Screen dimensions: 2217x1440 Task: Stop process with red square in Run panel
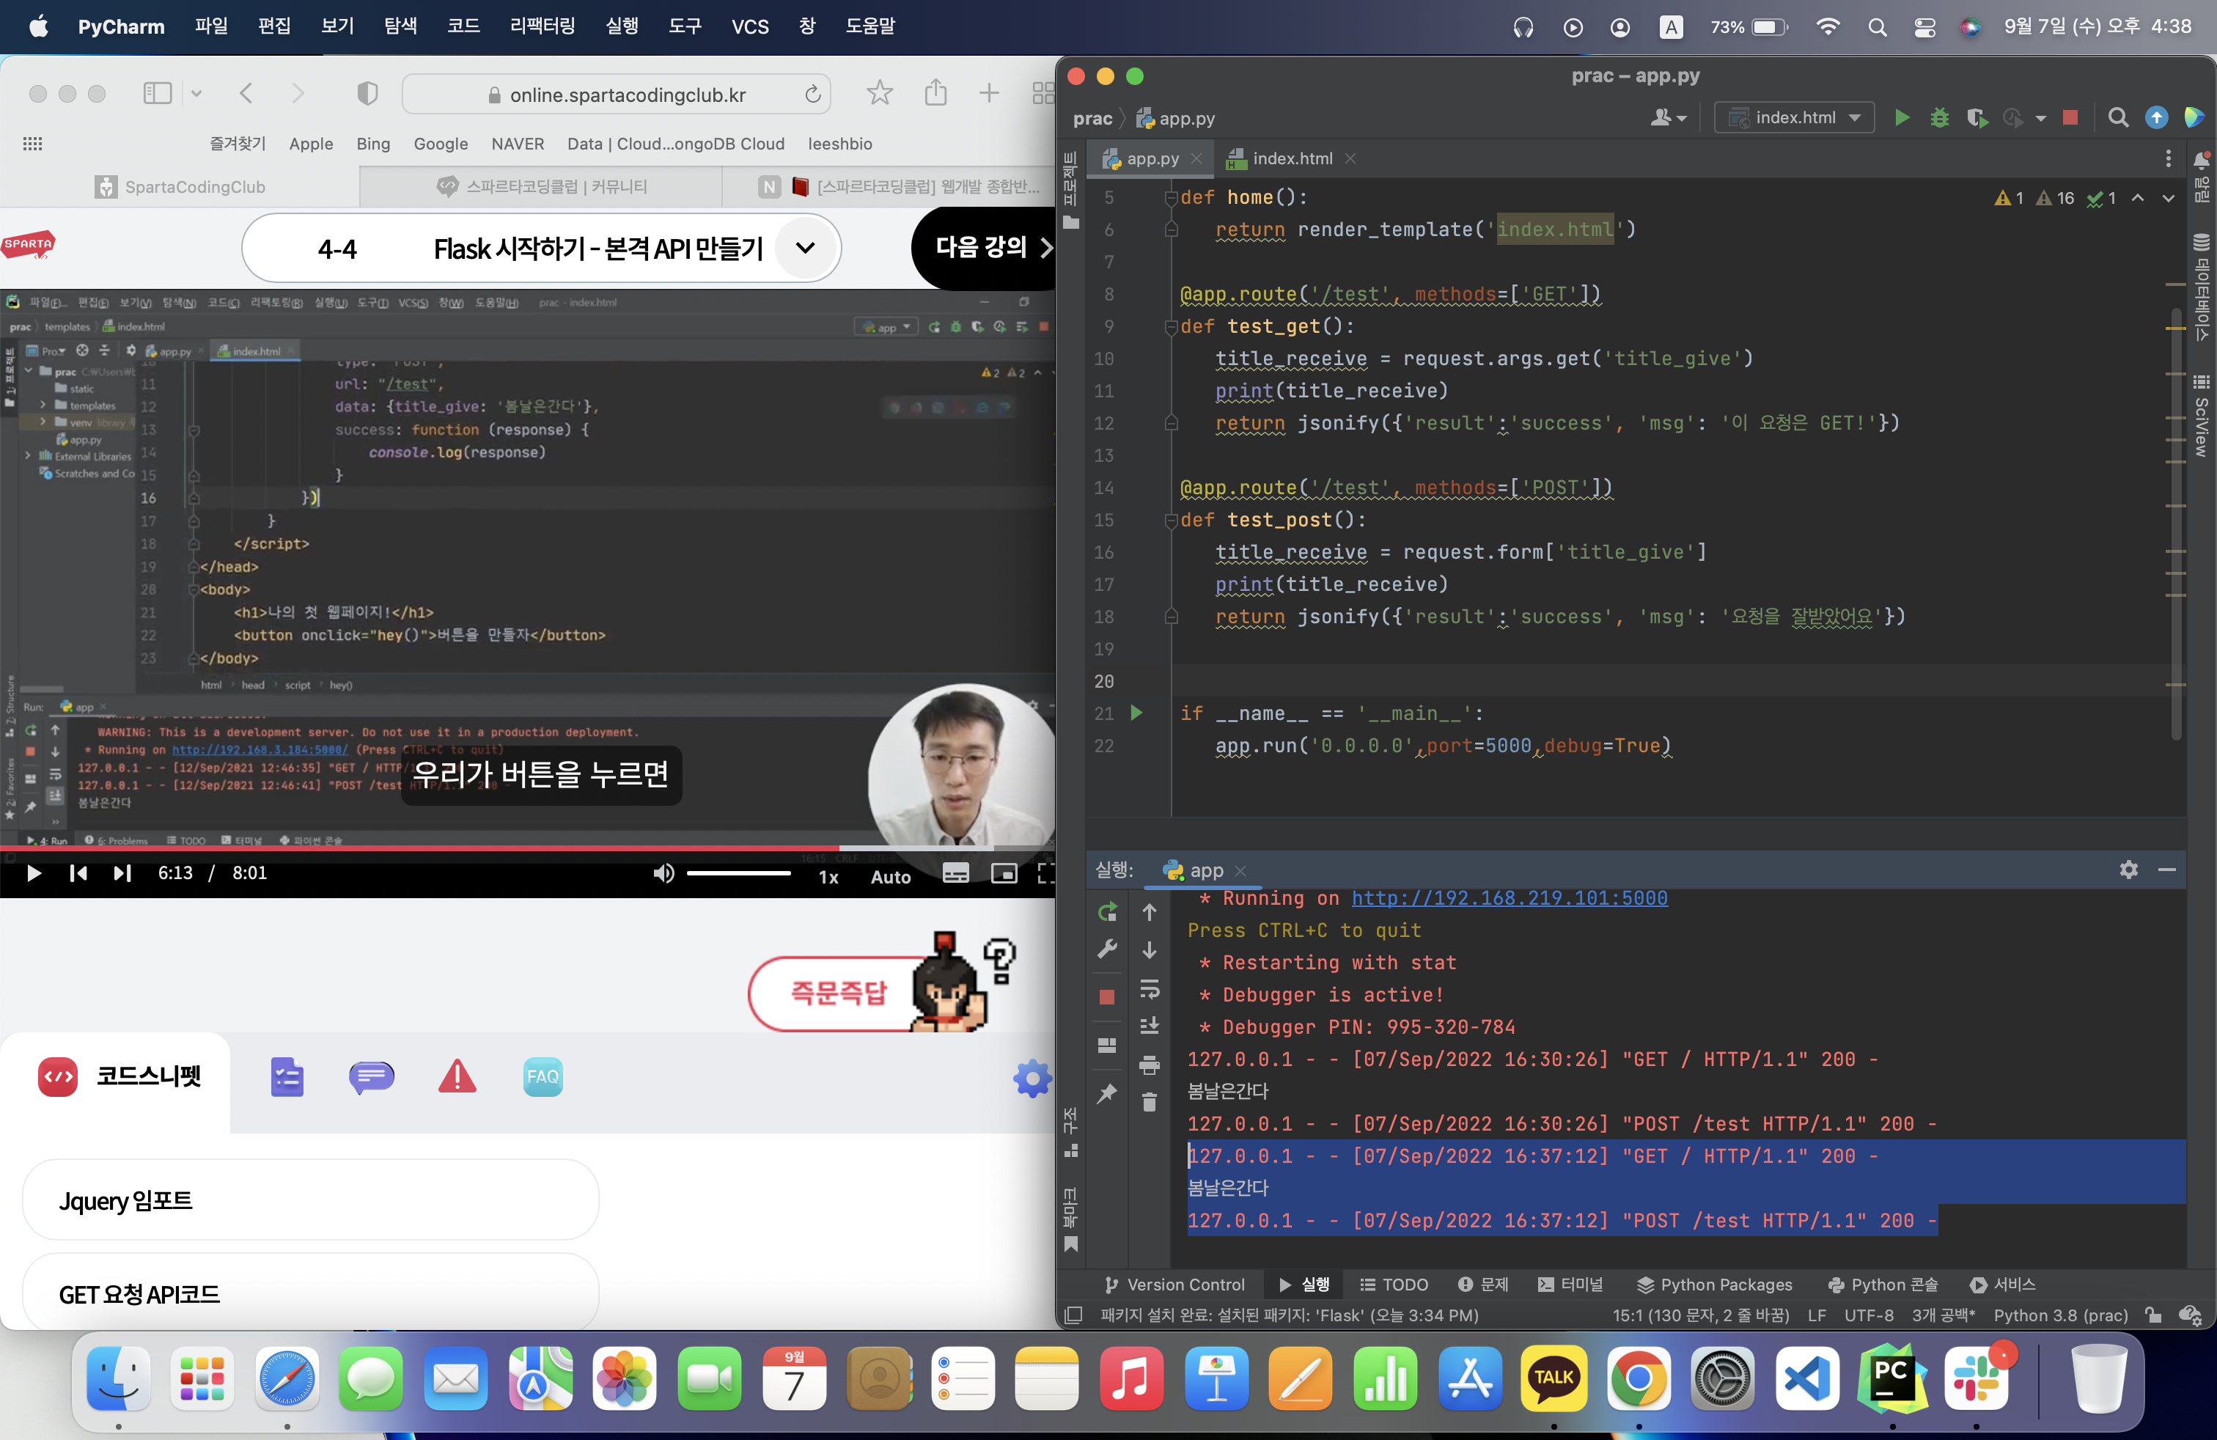point(1106,998)
